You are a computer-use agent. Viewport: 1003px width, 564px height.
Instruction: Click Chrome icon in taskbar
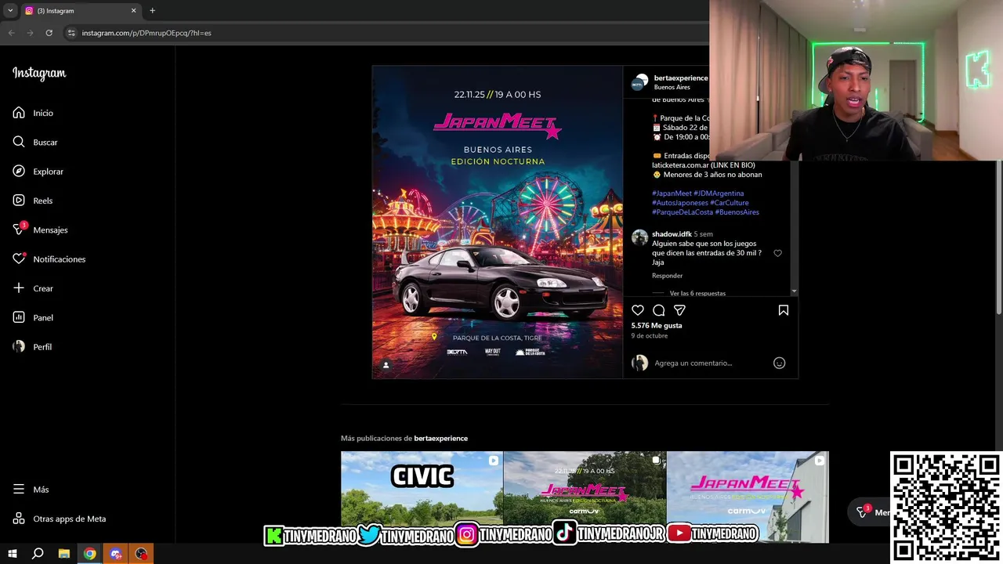[x=90, y=554]
